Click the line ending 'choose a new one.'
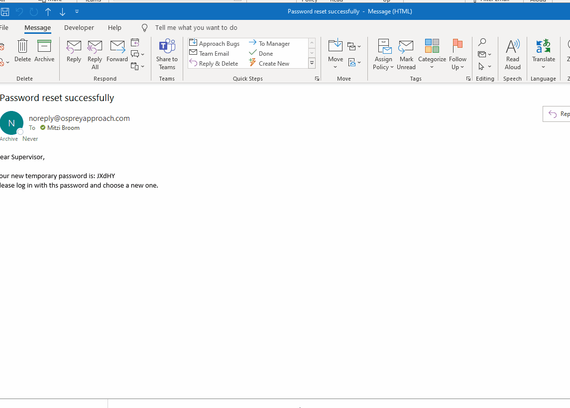Viewport: 570px width, 408px height. pyautogui.click(x=79, y=185)
